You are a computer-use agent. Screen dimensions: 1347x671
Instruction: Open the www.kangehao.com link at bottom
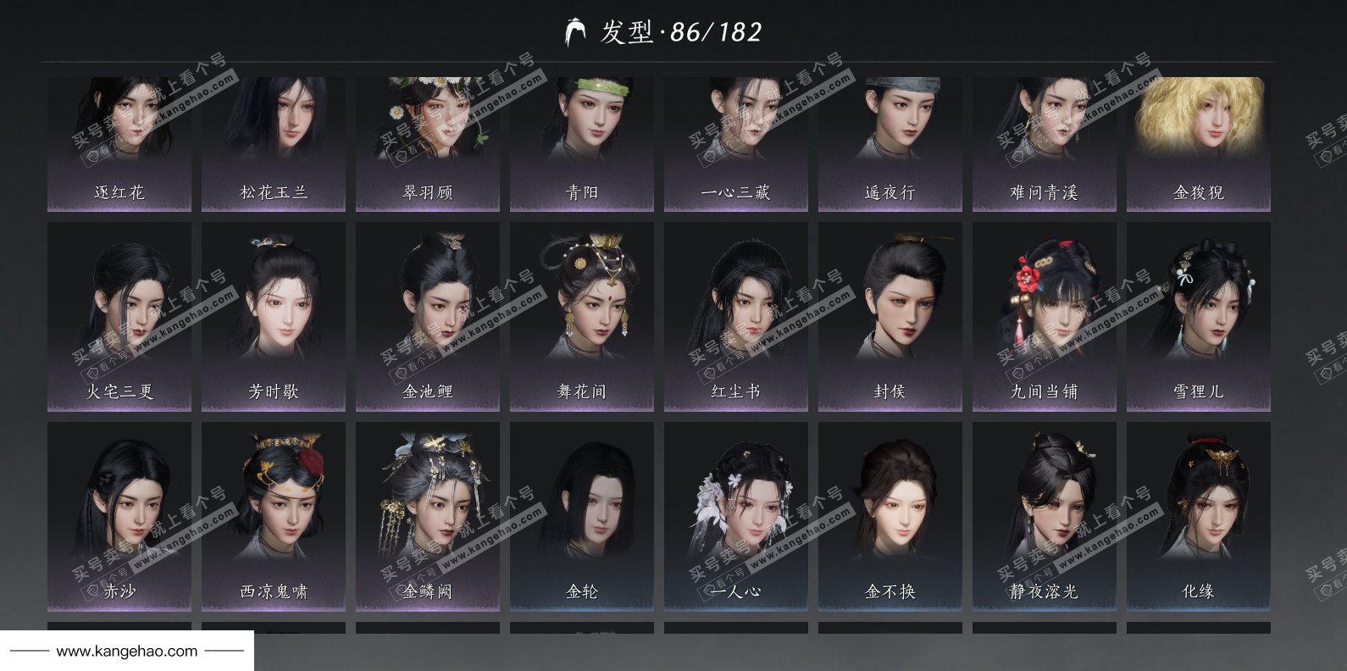(x=127, y=652)
